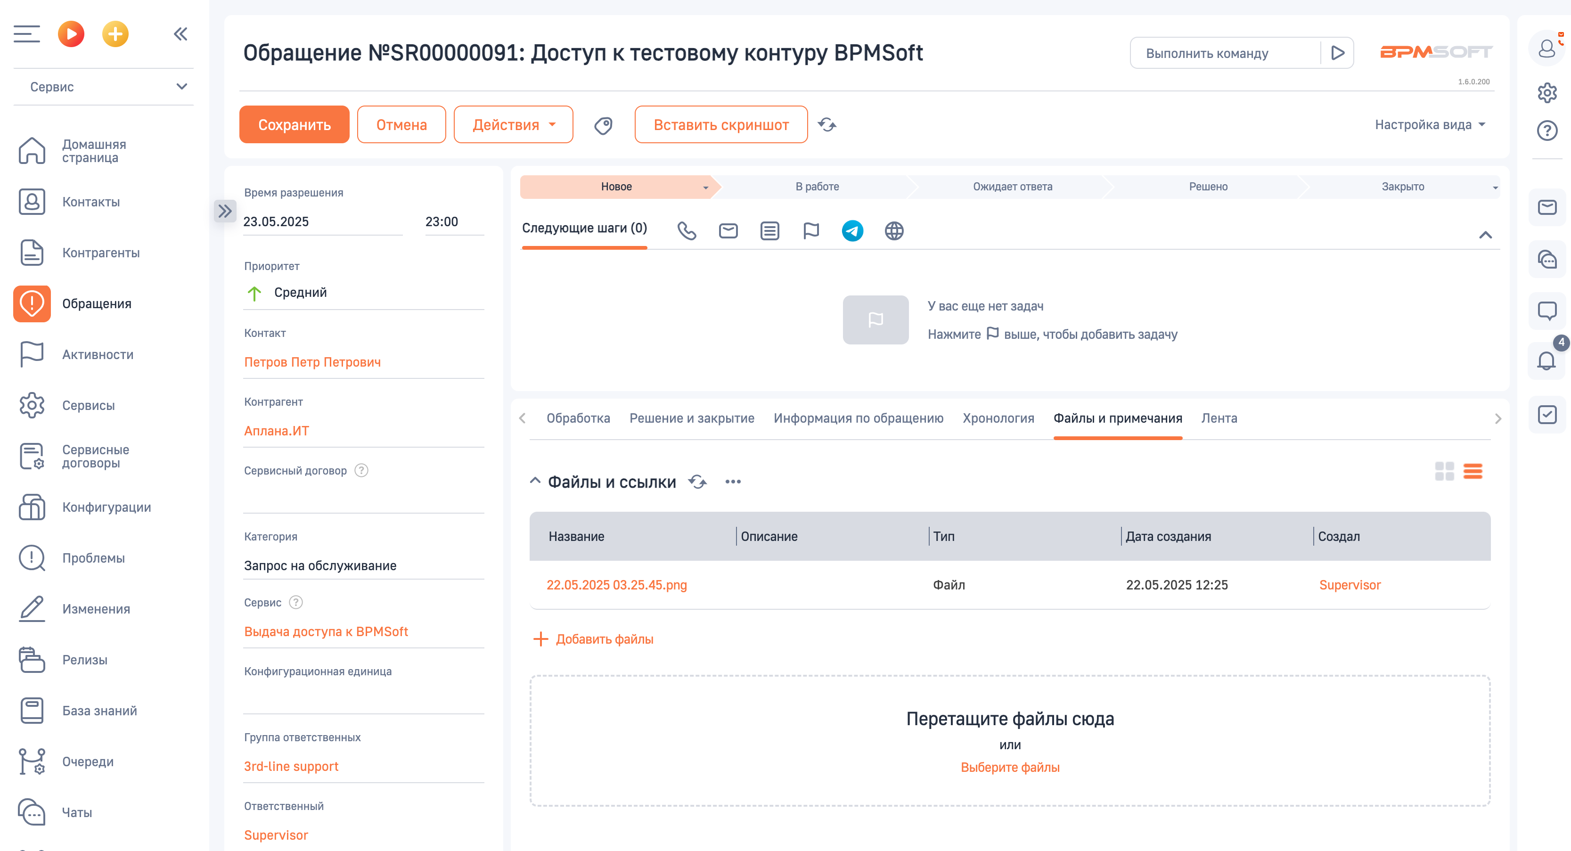
Task: Click the email icon in next steps
Action: coord(728,230)
